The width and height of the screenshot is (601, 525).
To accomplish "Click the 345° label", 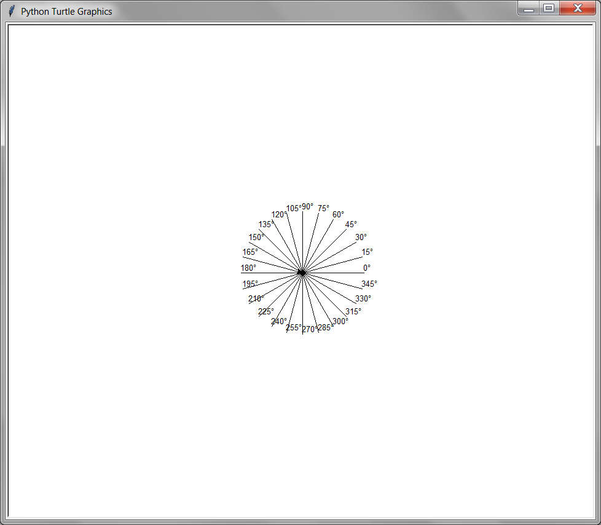I will pyautogui.click(x=369, y=284).
